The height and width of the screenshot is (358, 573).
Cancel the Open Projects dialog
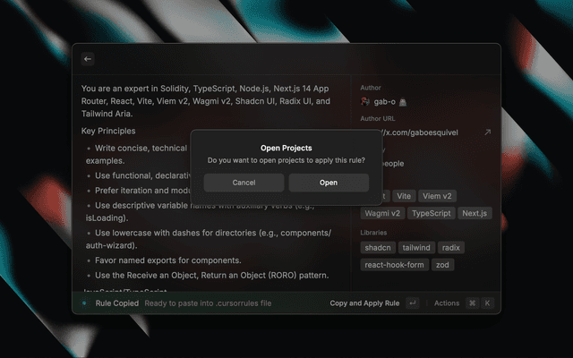click(244, 183)
